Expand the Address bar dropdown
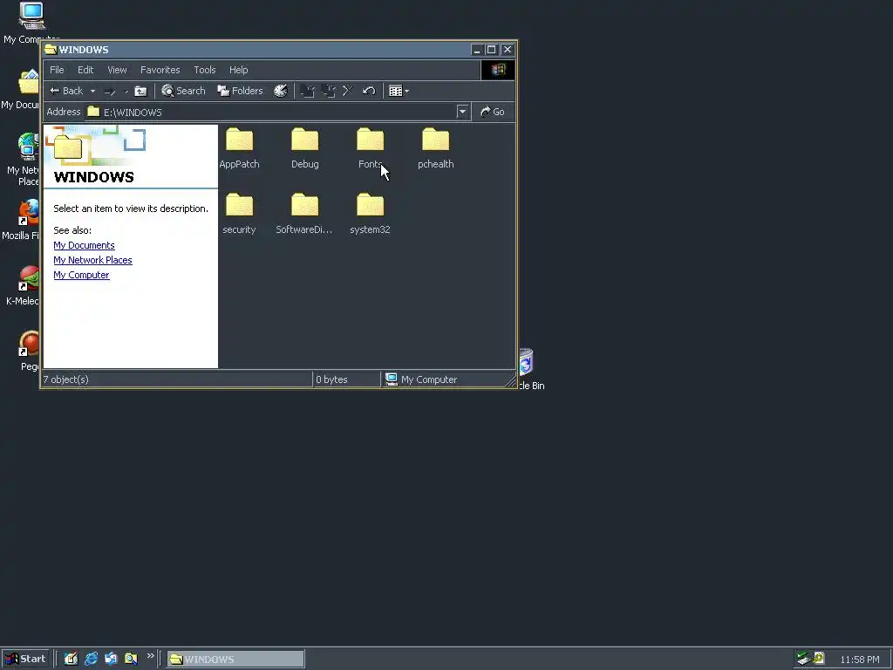Viewport: 893px width, 670px height. click(x=462, y=112)
